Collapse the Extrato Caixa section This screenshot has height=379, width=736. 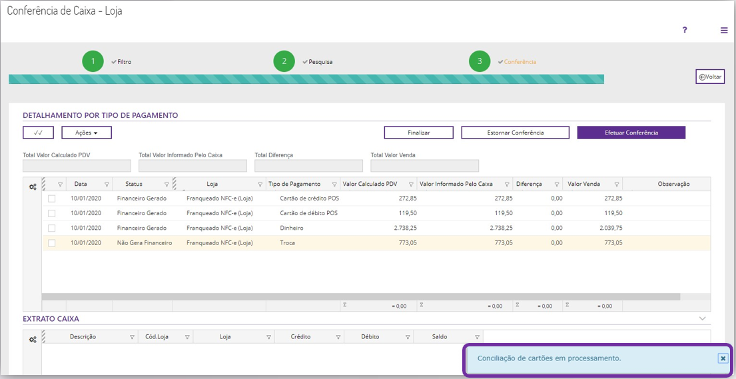[702, 319]
